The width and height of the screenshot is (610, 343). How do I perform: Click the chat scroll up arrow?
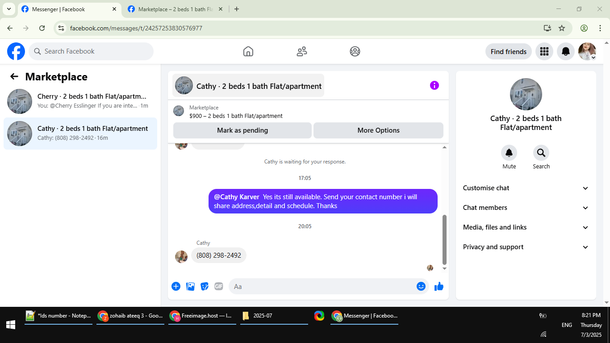444,147
